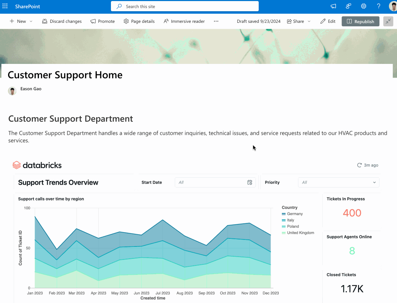Open the settings gear icon
397x303 pixels.
[x=364, y=6]
